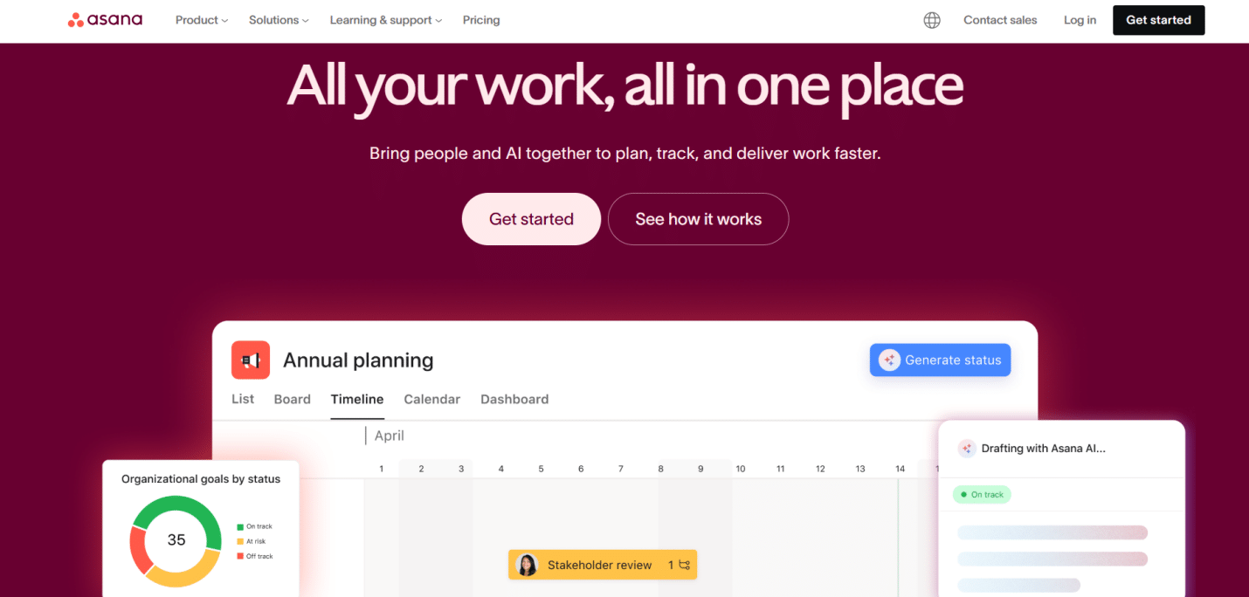Image resolution: width=1249 pixels, height=597 pixels.
Task: Expand the Product dropdown menu
Action: tap(201, 20)
